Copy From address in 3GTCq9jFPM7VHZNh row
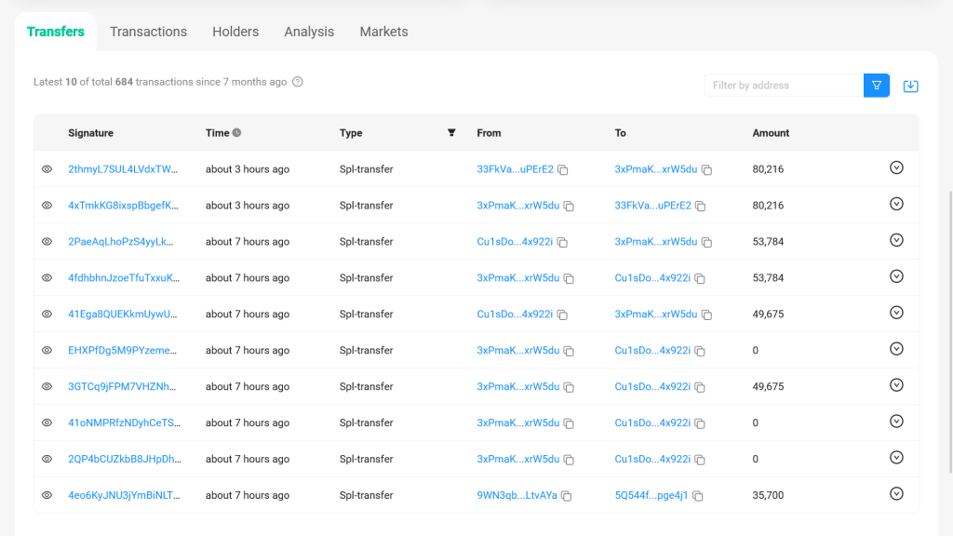The image size is (953, 536). (x=569, y=387)
